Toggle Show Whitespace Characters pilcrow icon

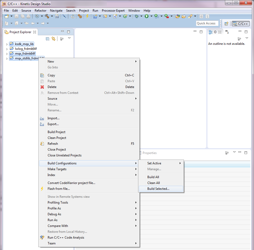coord(207,16)
